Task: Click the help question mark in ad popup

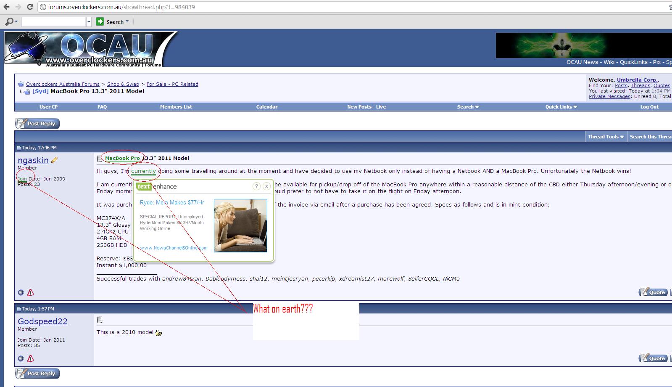Action: [256, 186]
